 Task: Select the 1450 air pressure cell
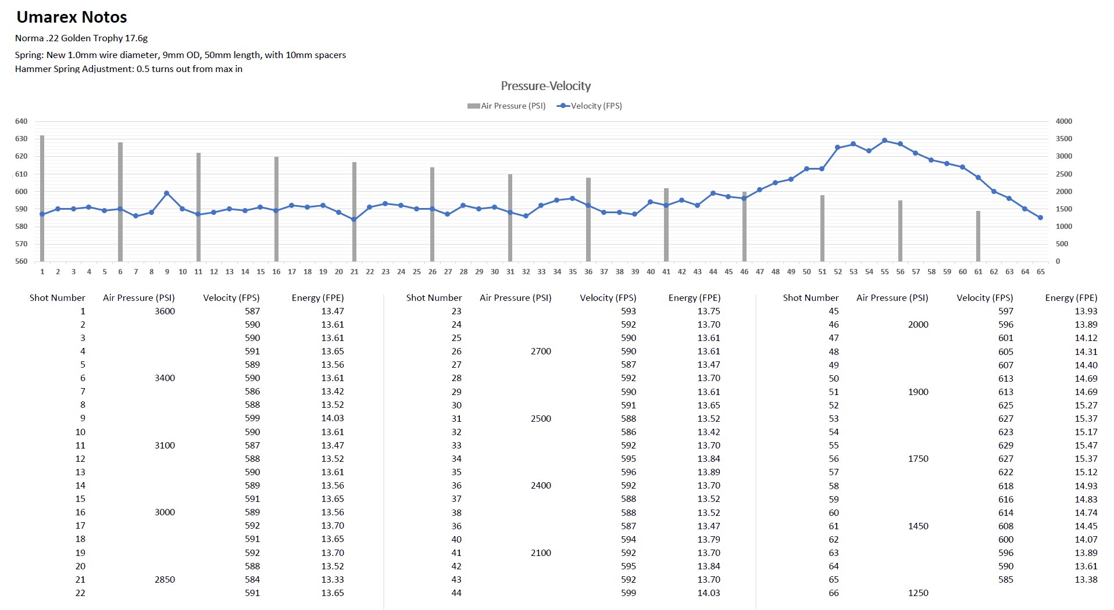point(918,526)
